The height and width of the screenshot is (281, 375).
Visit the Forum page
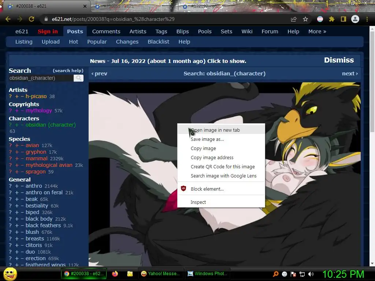pyautogui.click(x=270, y=31)
